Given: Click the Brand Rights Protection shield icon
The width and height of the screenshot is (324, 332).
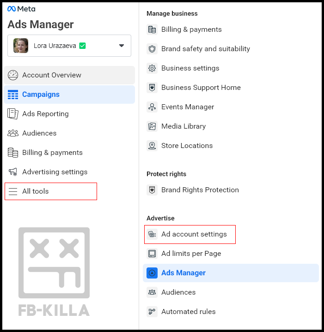Looking at the screenshot, I should coord(152,190).
